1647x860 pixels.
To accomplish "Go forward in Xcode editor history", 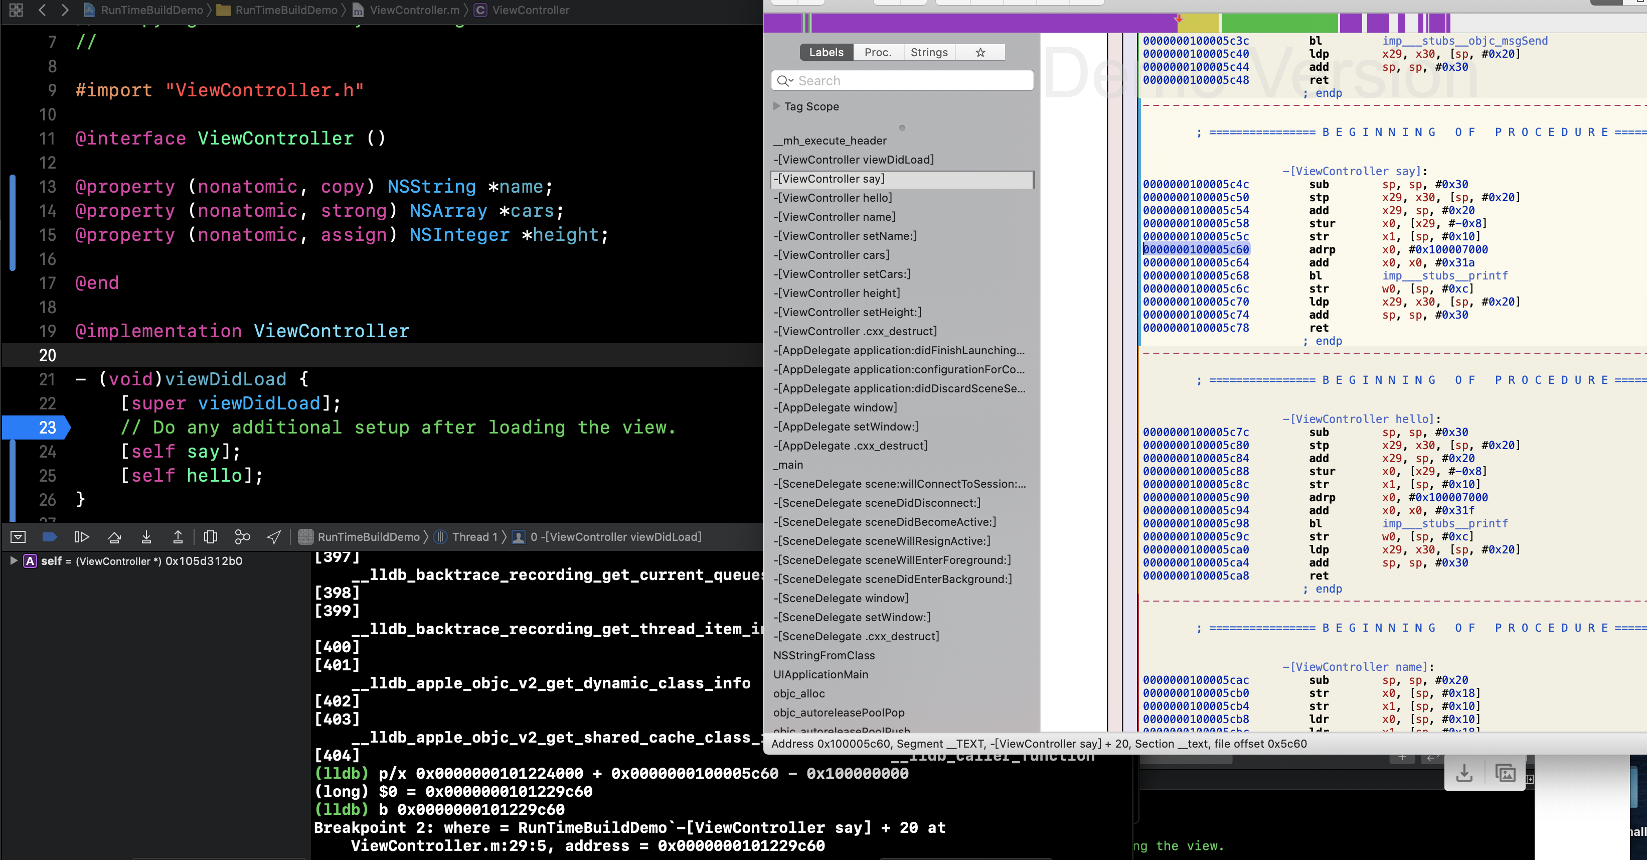I will tap(65, 10).
